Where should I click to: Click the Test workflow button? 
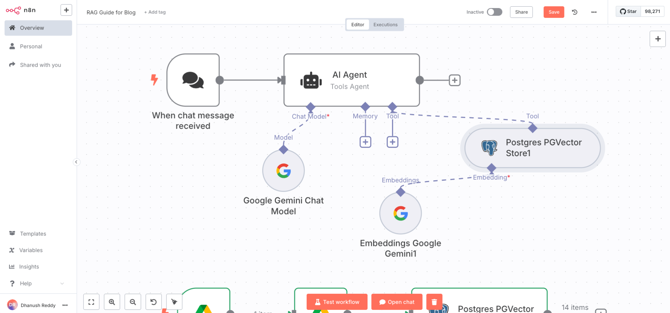tap(337, 302)
